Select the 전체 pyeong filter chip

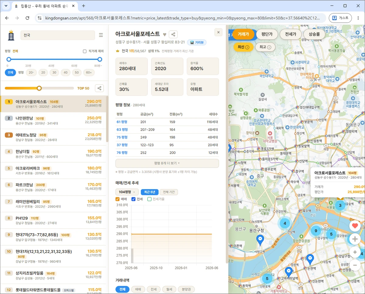coord(10,73)
